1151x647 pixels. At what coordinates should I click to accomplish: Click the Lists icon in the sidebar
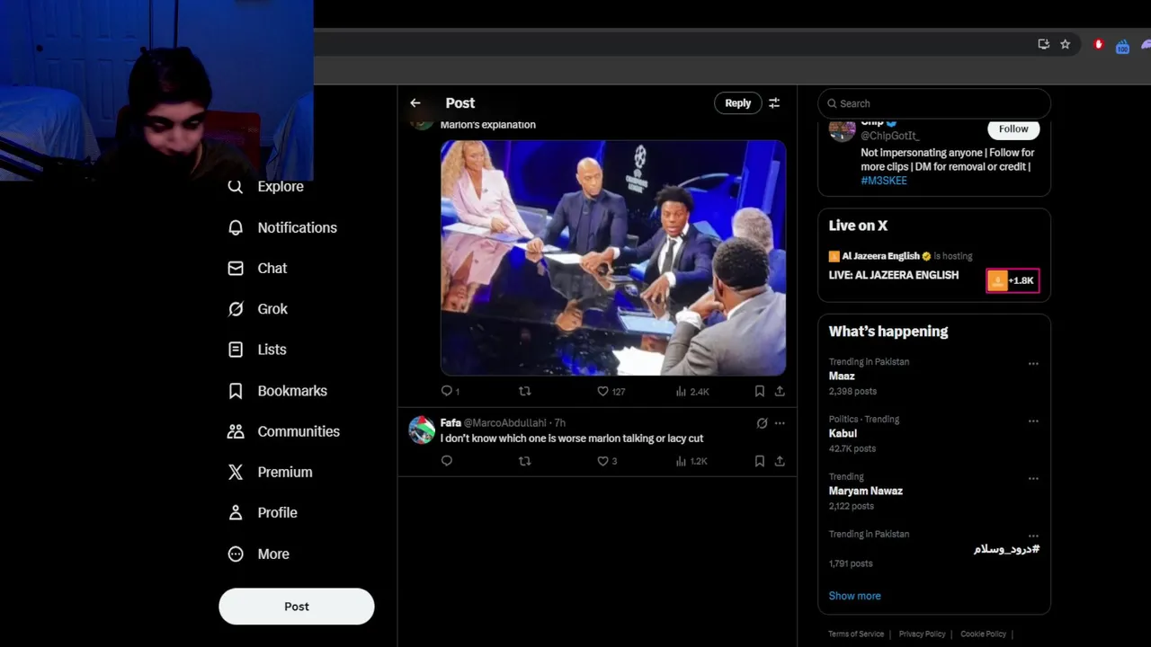tap(236, 350)
